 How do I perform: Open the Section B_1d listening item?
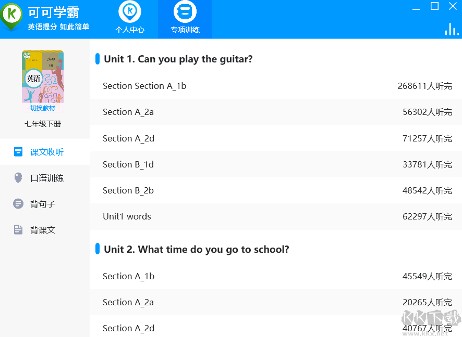(128, 164)
